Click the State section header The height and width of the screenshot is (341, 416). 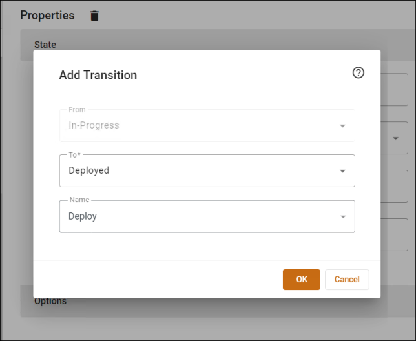coord(45,45)
